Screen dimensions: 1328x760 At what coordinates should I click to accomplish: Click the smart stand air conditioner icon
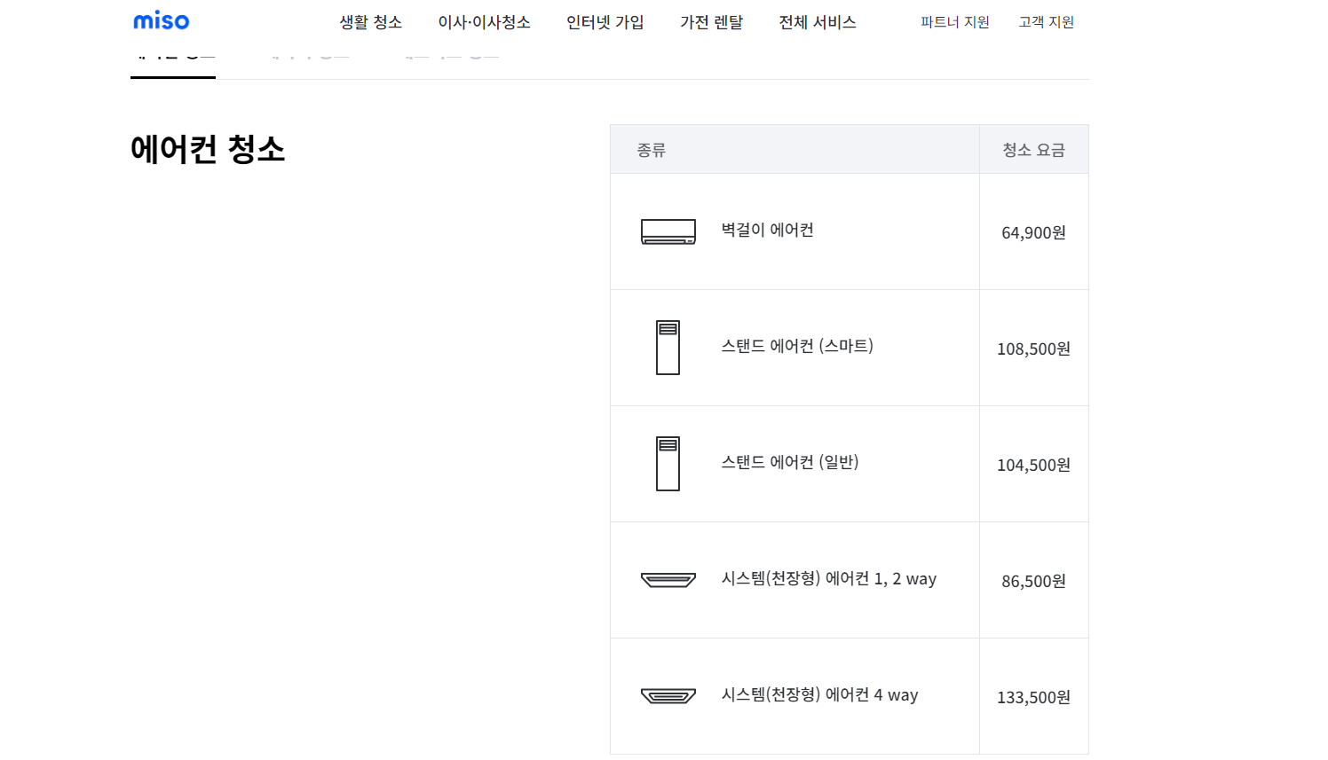click(x=668, y=348)
